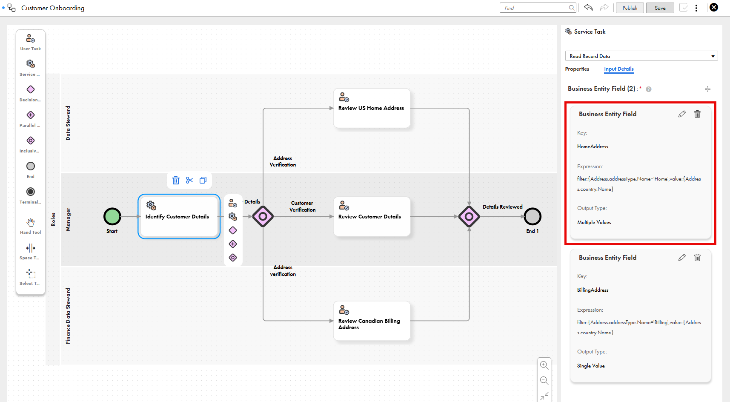Click the Multiple Values output type
The image size is (730, 402).
594,222
